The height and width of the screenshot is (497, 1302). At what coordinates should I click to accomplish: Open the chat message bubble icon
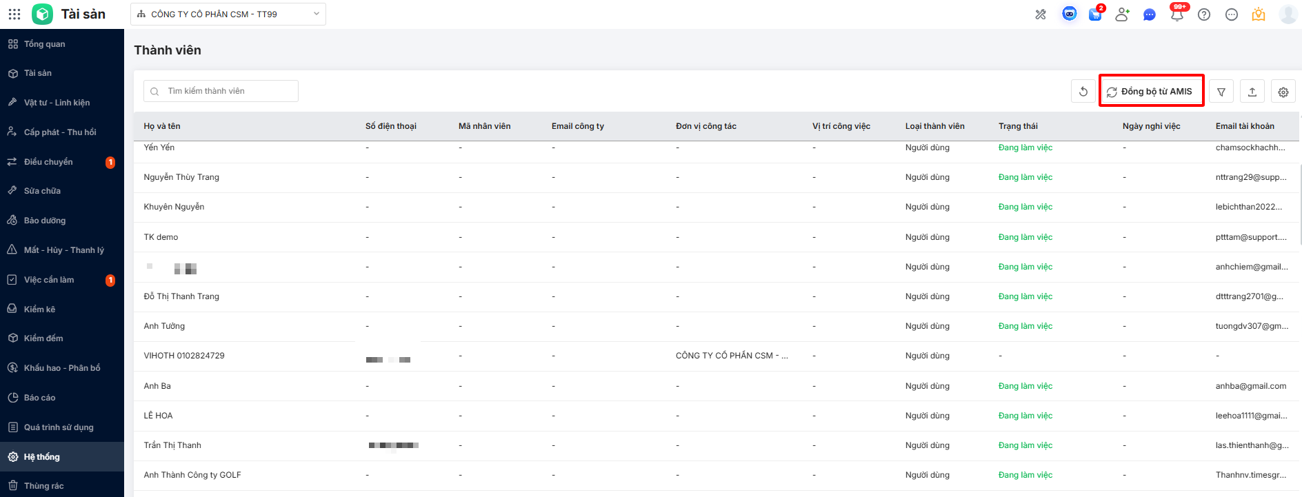(x=1149, y=14)
